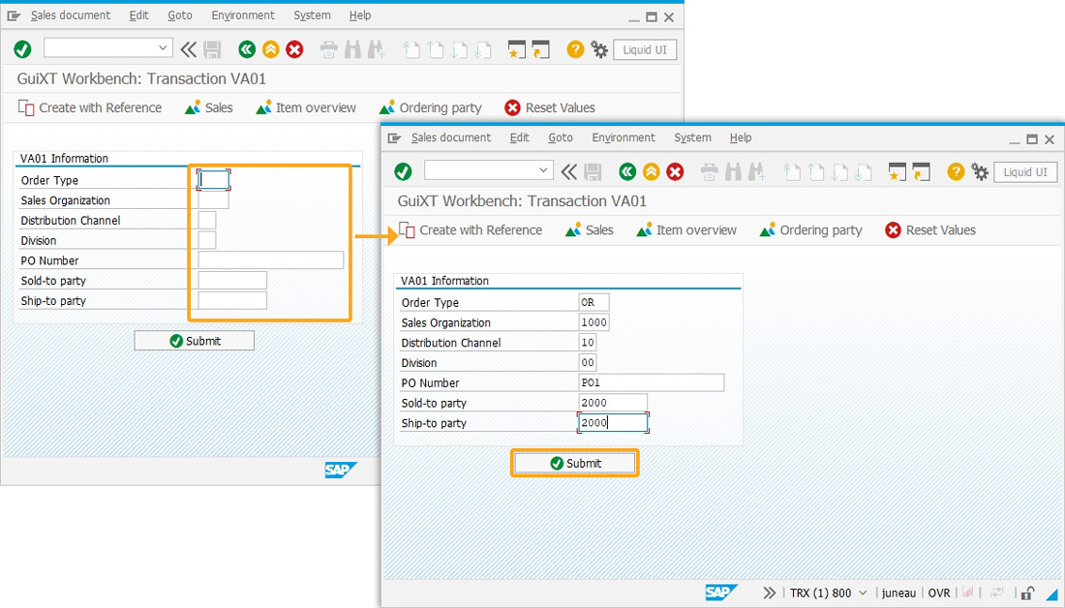
Task: Click empty Order Type field in back window
Action: pyautogui.click(x=213, y=180)
